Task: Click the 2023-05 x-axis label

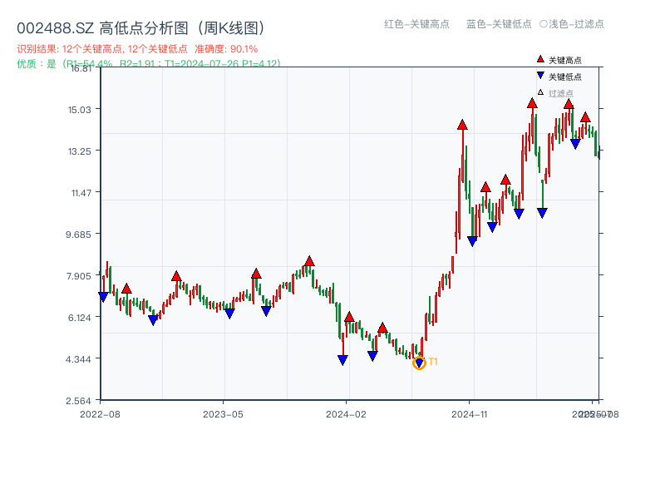Action: 223,414
